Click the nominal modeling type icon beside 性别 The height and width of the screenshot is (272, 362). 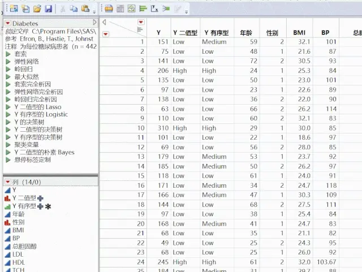(x=7, y=222)
